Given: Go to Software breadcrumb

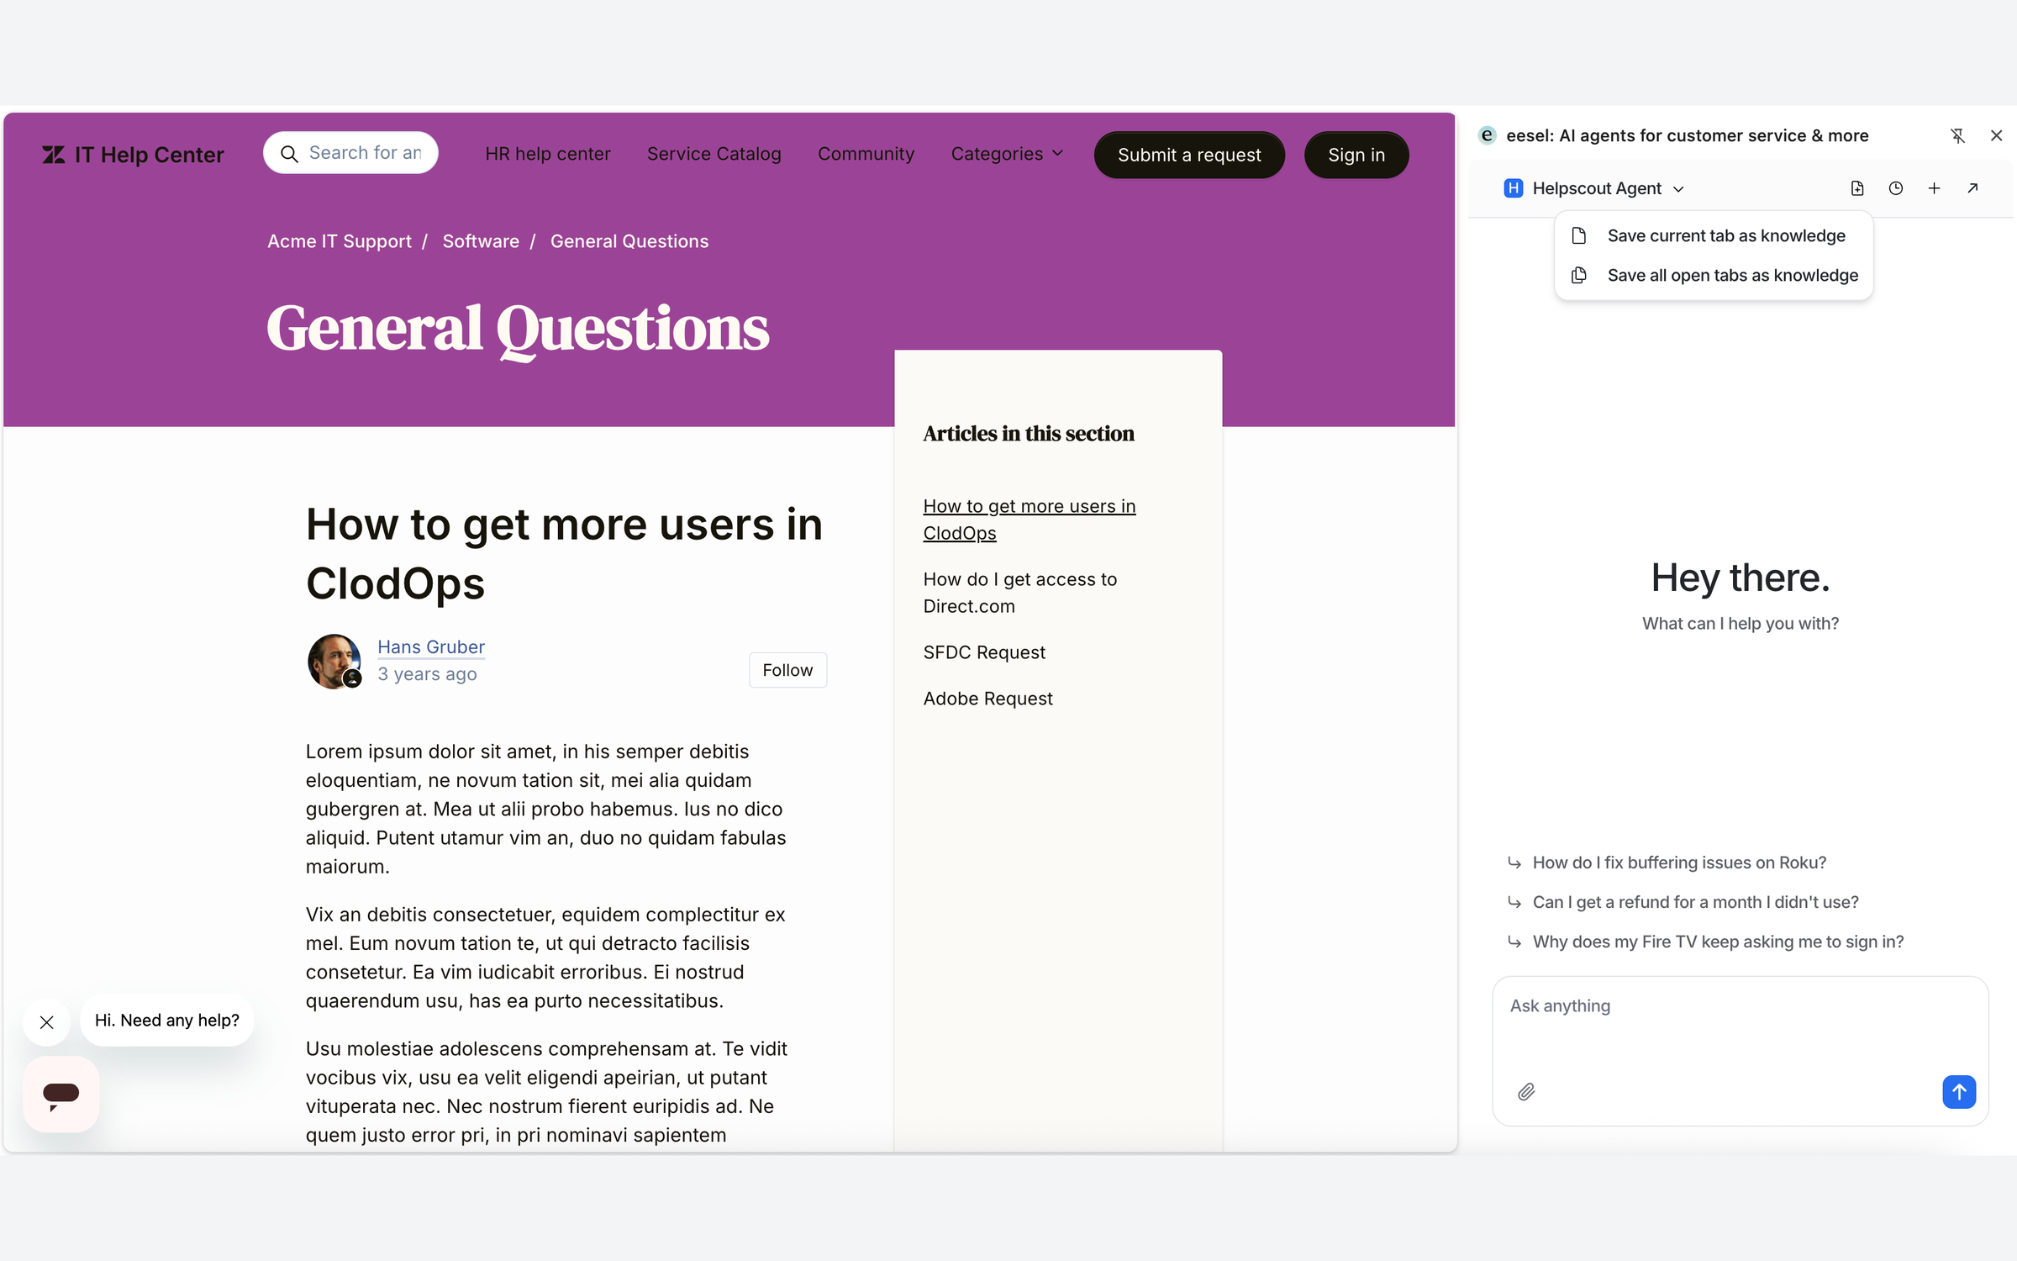Looking at the screenshot, I should coord(481,241).
